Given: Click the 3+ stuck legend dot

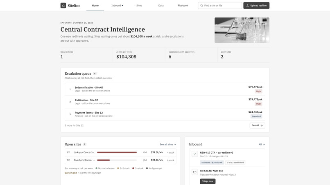Looking at the screenshot, I should click(133, 168).
